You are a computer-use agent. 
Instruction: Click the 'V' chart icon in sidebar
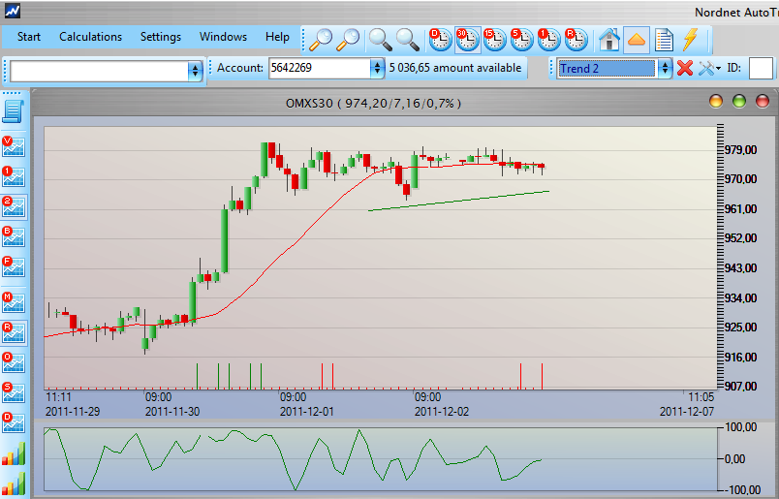click(14, 146)
